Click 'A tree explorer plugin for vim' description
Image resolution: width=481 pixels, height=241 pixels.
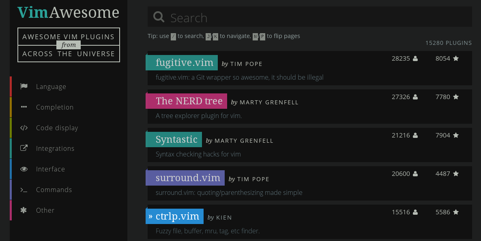pos(199,116)
